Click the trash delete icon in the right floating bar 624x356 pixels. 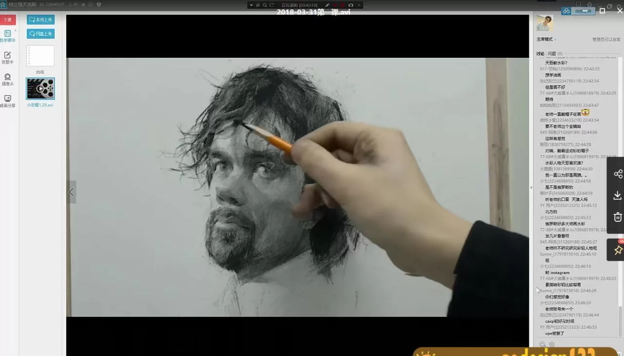[x=618, y=217]
